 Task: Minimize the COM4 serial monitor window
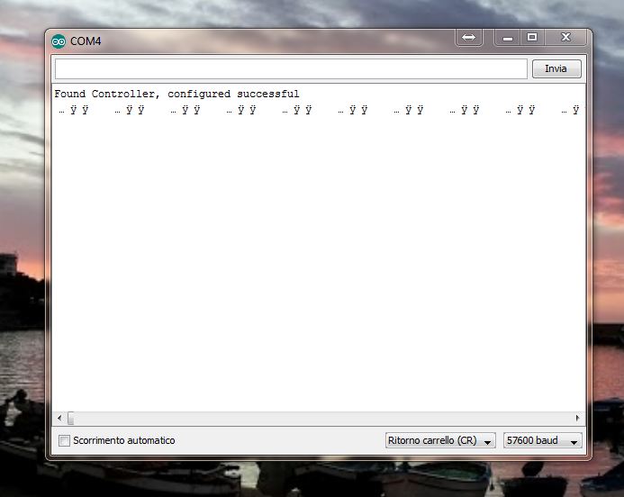point(508,38)
